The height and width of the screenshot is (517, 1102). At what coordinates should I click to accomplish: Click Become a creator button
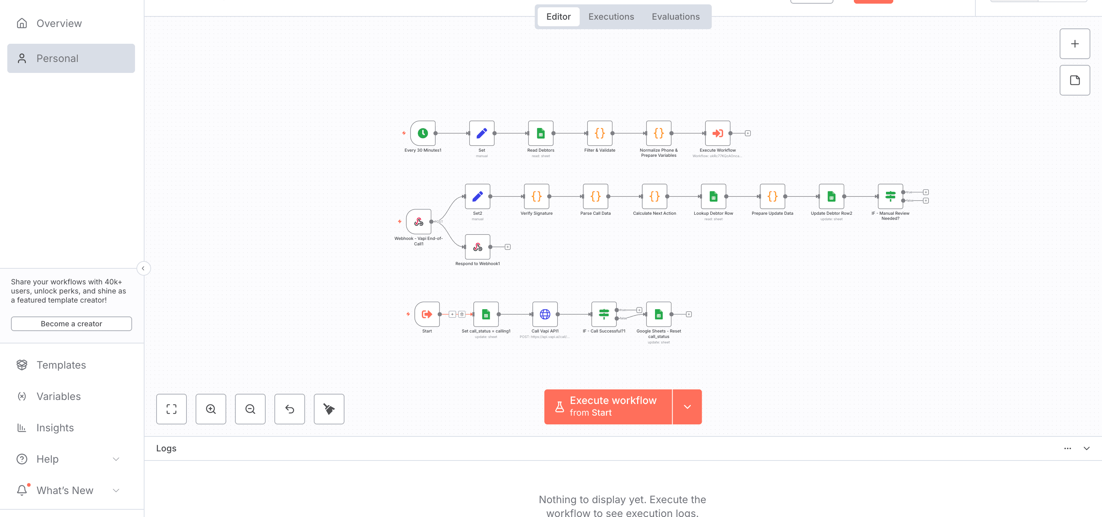click(72, 324)
